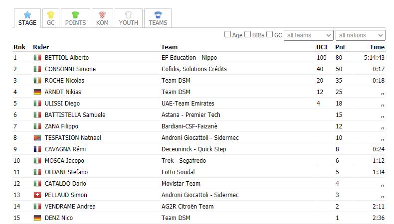The image size is (394, 224).
Task: Open the TEAMS tab
Action: point(158,18)
